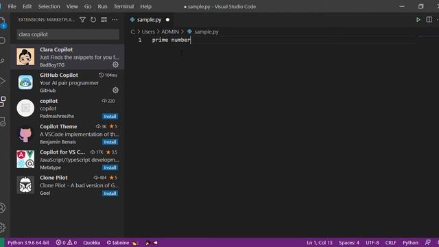Viewport: 439px width, 247px height.
Task: Click line 1 'prime number' text
Action: point(171,40)
